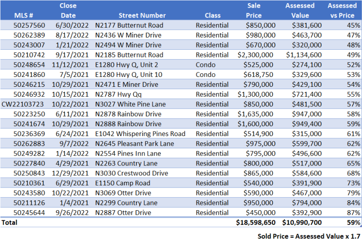Click the total sale price $18,598,650
Screen dimensions: 362x241
(255, 223)
